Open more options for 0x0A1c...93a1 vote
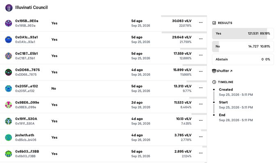This screenshot has height=163, width=279. [x=201, y=39]
